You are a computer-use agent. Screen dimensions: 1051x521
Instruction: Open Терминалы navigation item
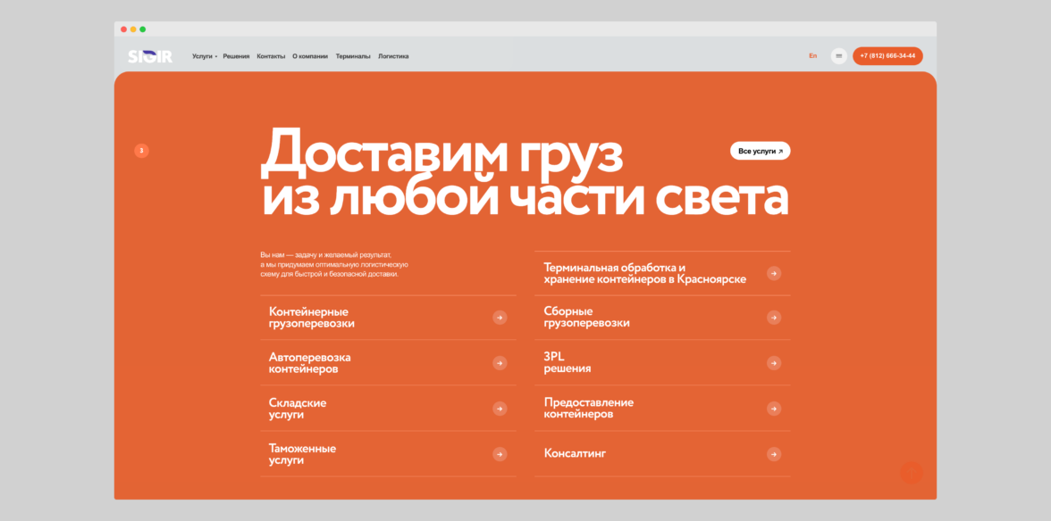[353, 56]
